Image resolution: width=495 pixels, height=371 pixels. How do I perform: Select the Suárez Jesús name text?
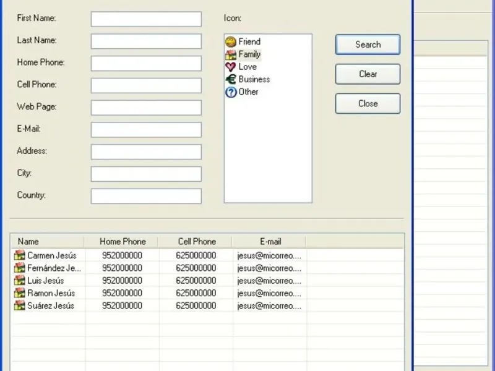[x=51, y=305]
